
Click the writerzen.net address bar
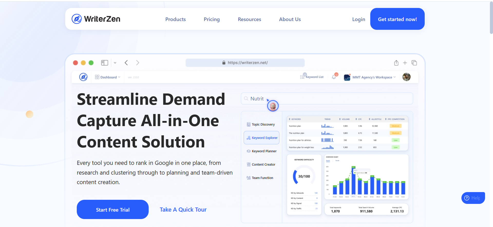(x=245, y=63)
